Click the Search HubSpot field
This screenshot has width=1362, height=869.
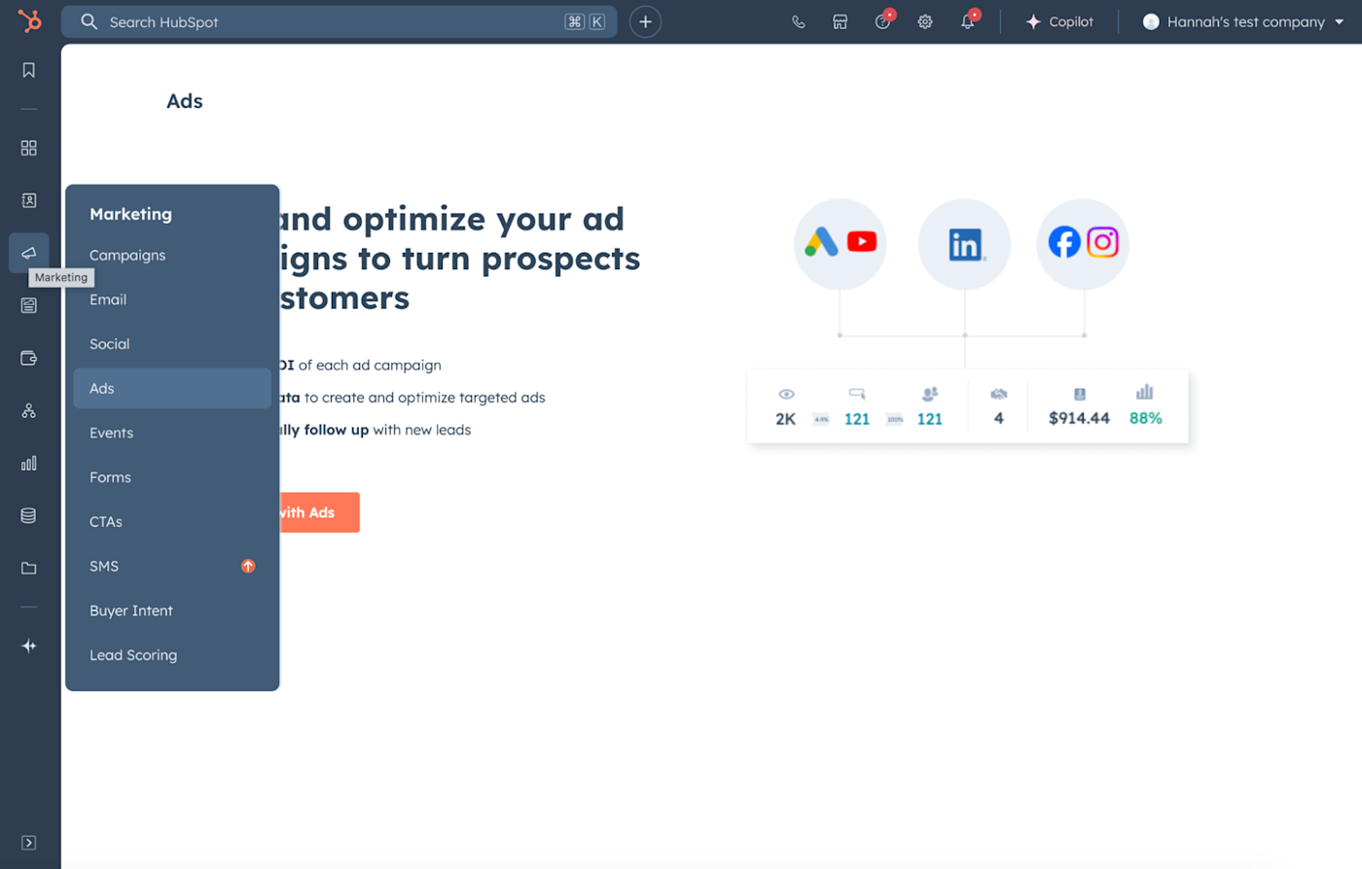pyautogui.click(x=339, y=21)
